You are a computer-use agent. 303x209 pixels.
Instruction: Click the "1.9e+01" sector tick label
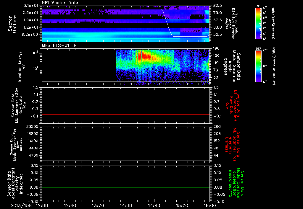pos(31,20)
